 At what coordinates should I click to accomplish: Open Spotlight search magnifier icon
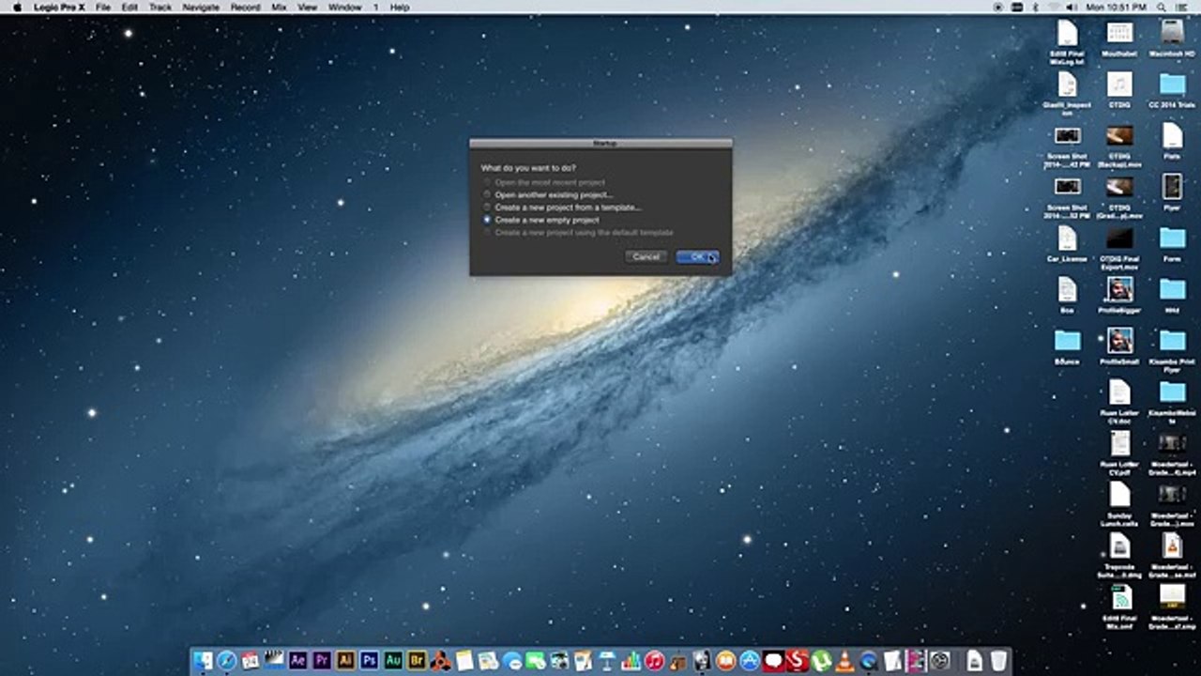coord(1162,7)
